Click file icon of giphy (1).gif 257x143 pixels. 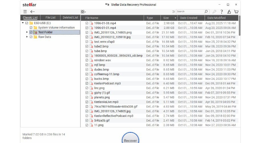(91, 93)
